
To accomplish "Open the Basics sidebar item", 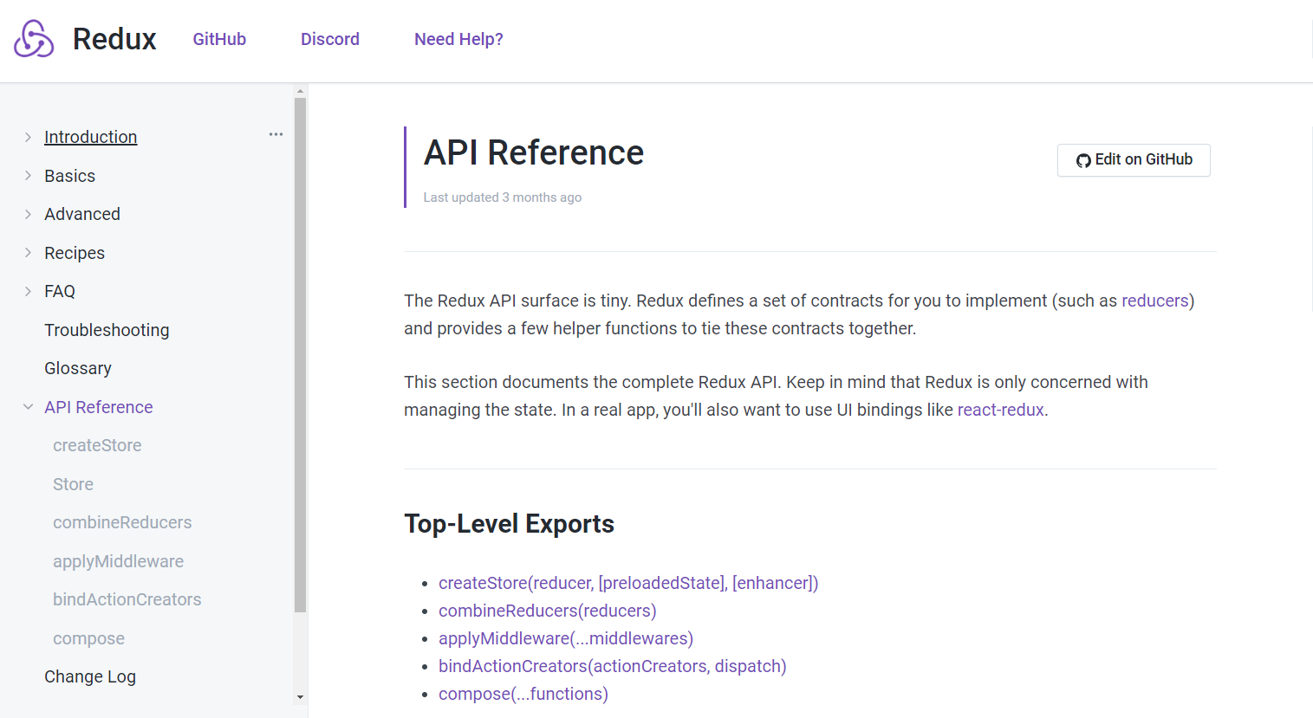I will (x=70, y=176).
